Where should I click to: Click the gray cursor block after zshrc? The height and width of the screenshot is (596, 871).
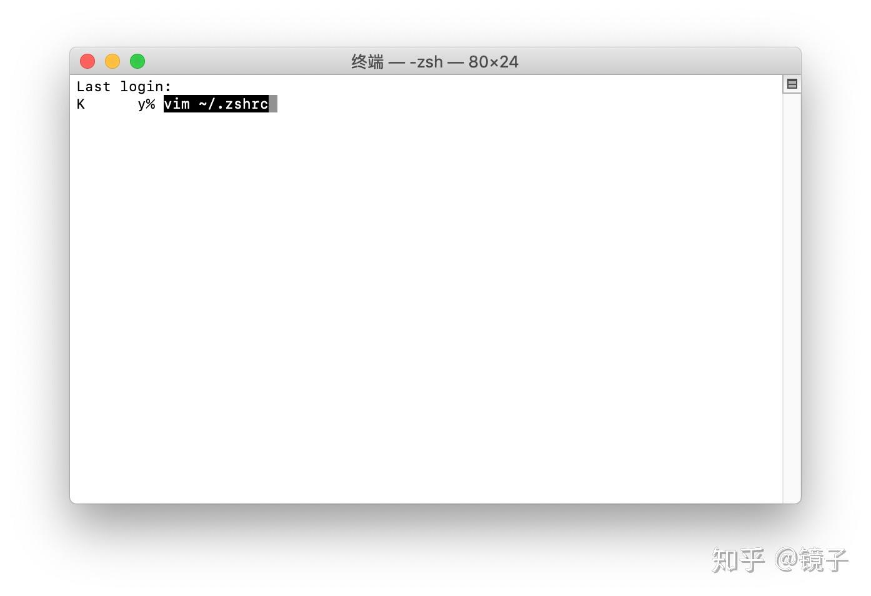[x=273, y=104]
